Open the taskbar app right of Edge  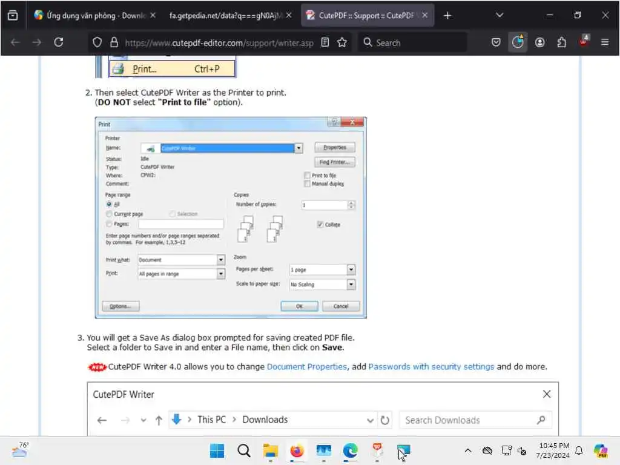pyautogui.click(x=377, y=450)
